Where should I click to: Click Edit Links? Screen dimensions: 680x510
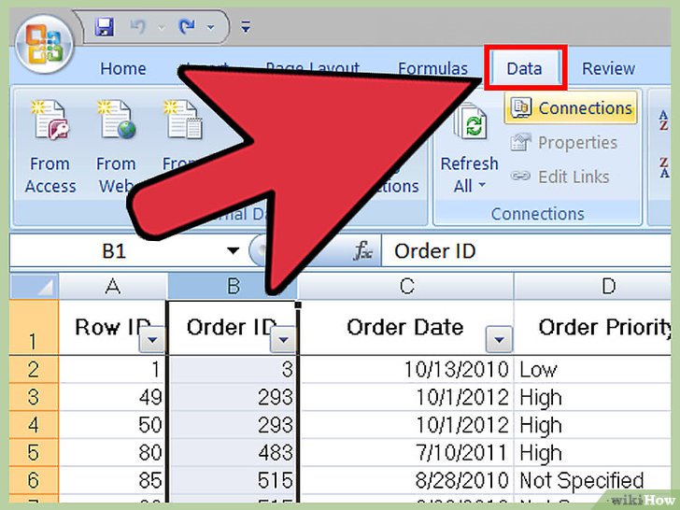pos(560,177)
